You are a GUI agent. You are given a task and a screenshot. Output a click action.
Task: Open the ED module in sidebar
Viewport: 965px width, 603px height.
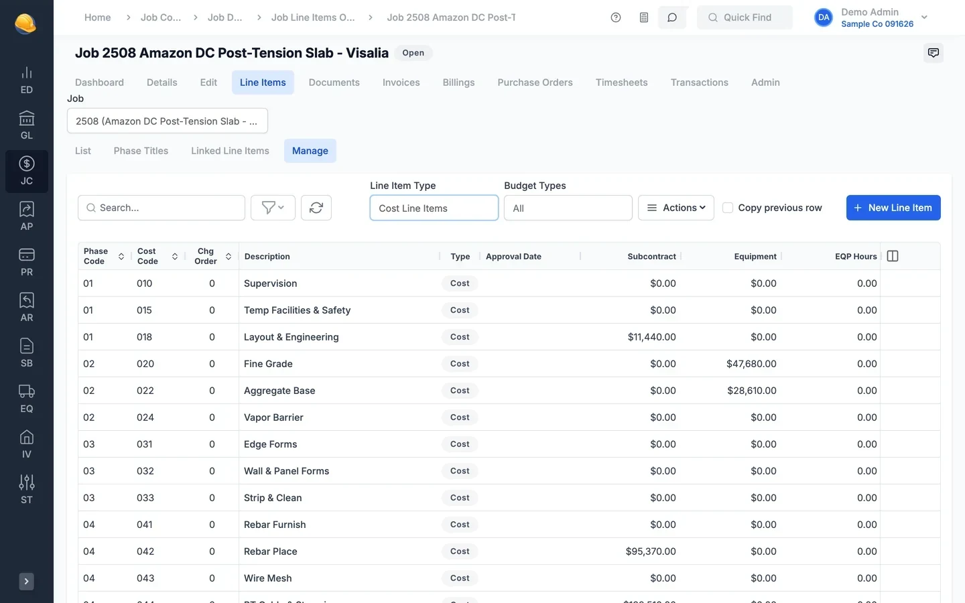(x=26, y=80)
